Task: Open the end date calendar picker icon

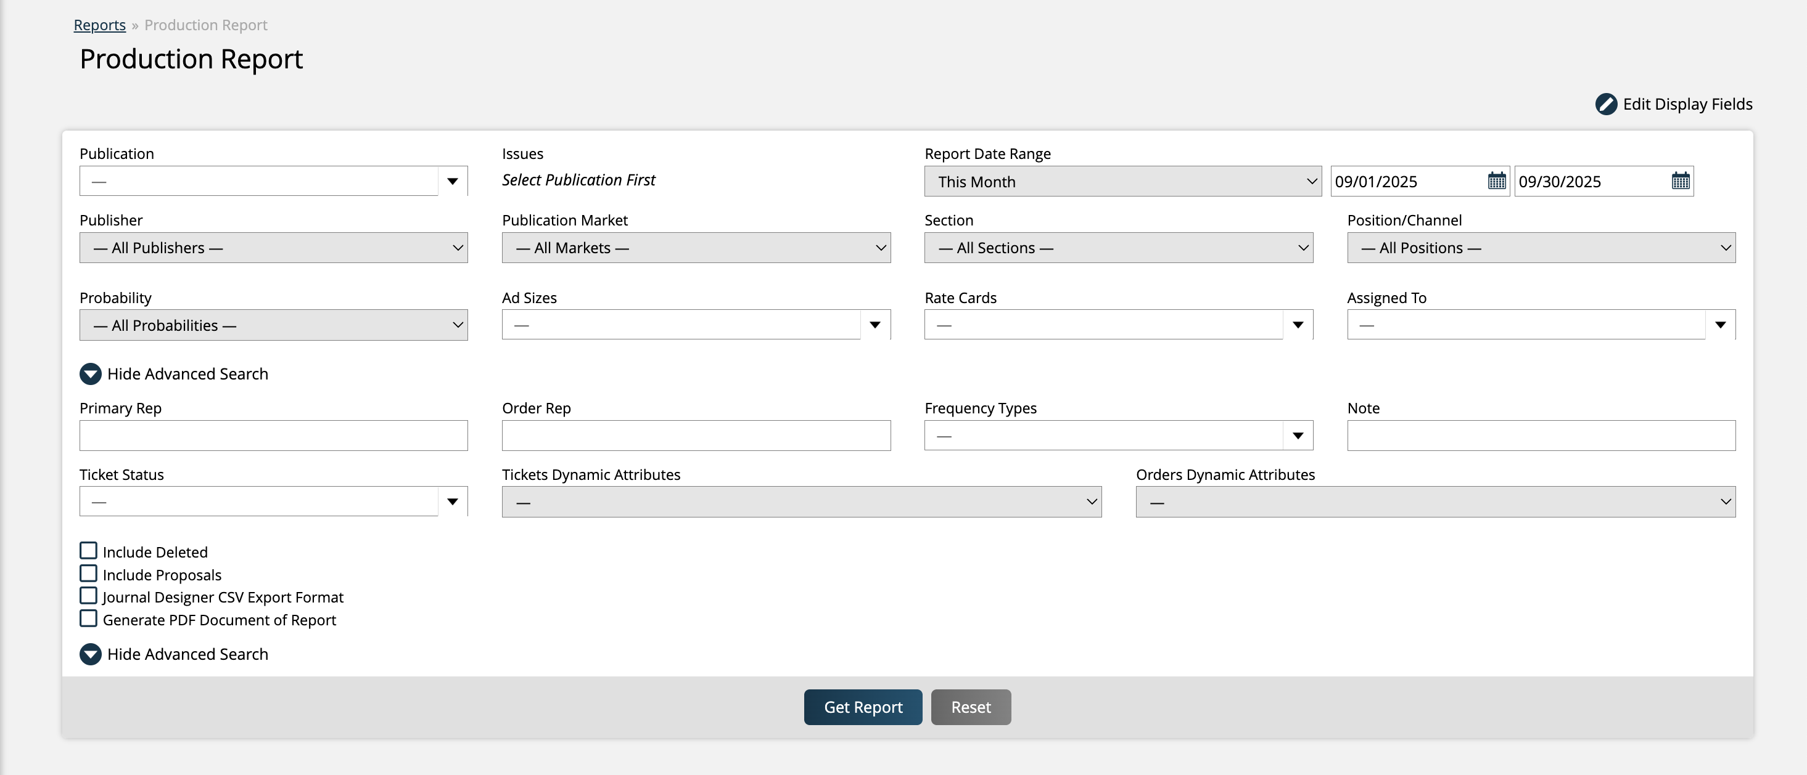Action: [1680, 182]
